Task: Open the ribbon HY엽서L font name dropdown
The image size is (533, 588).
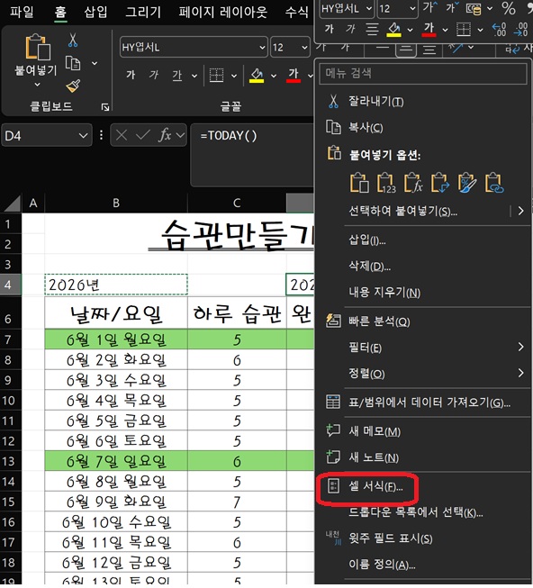Action: [262, 47]
